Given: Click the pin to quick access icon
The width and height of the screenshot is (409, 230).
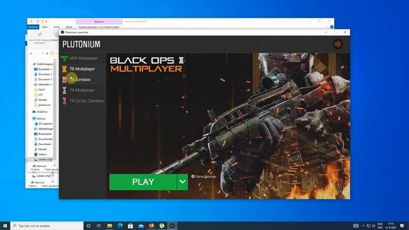Looking at the screenshot, I should coord(40,34).
